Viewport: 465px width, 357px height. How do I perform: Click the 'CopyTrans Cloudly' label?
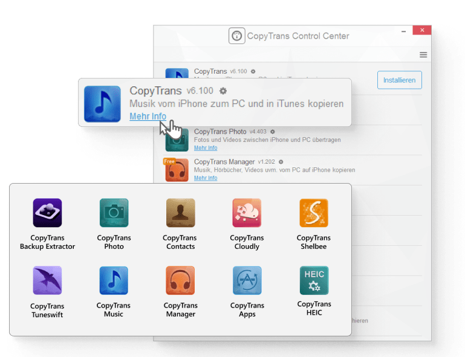247,242
